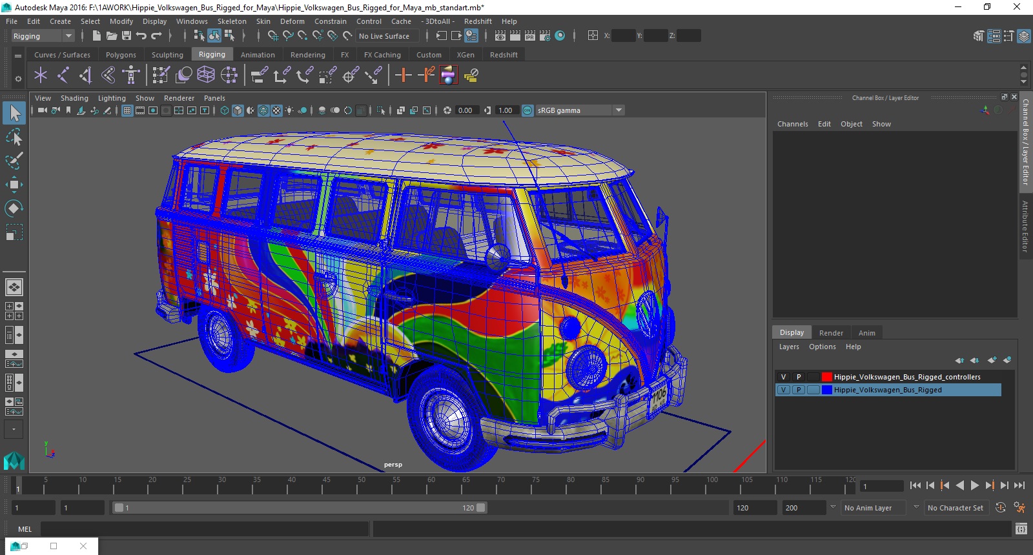Click the Undo arrow icon

coord(141,36)
